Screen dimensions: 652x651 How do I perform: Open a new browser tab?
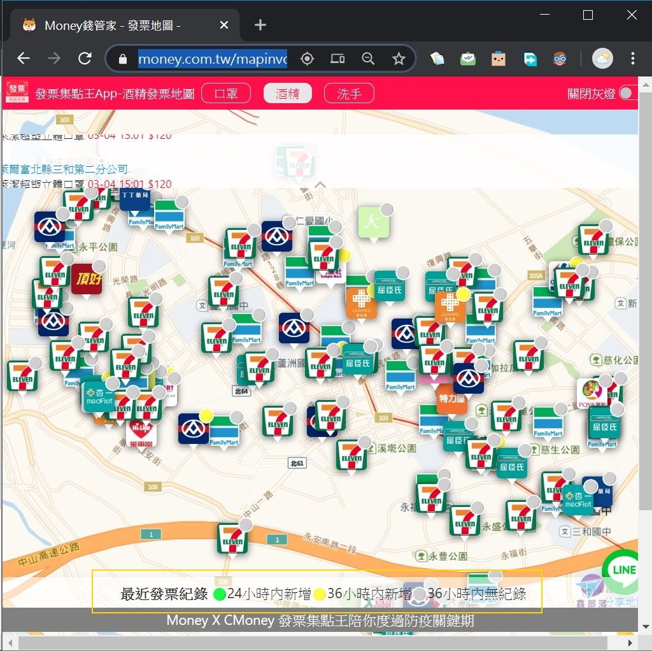point(260,25)
